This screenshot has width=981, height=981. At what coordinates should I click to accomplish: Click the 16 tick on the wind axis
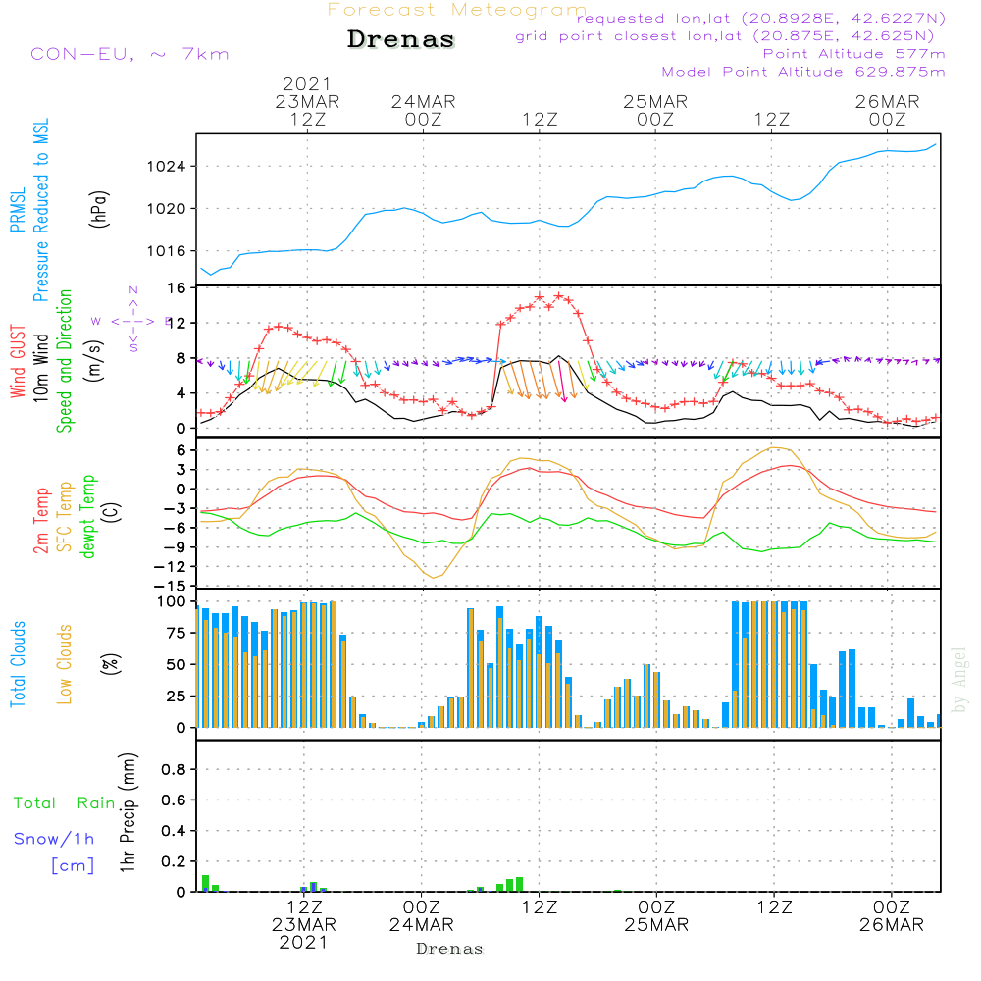177,288
